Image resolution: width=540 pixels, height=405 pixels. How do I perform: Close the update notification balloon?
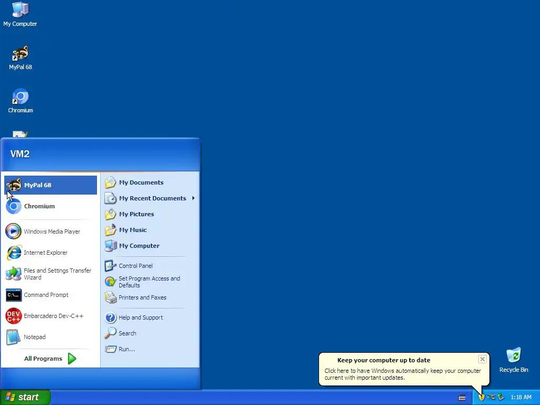point(482,359)
